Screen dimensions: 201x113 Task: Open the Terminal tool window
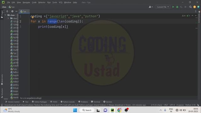click(95, 102)
